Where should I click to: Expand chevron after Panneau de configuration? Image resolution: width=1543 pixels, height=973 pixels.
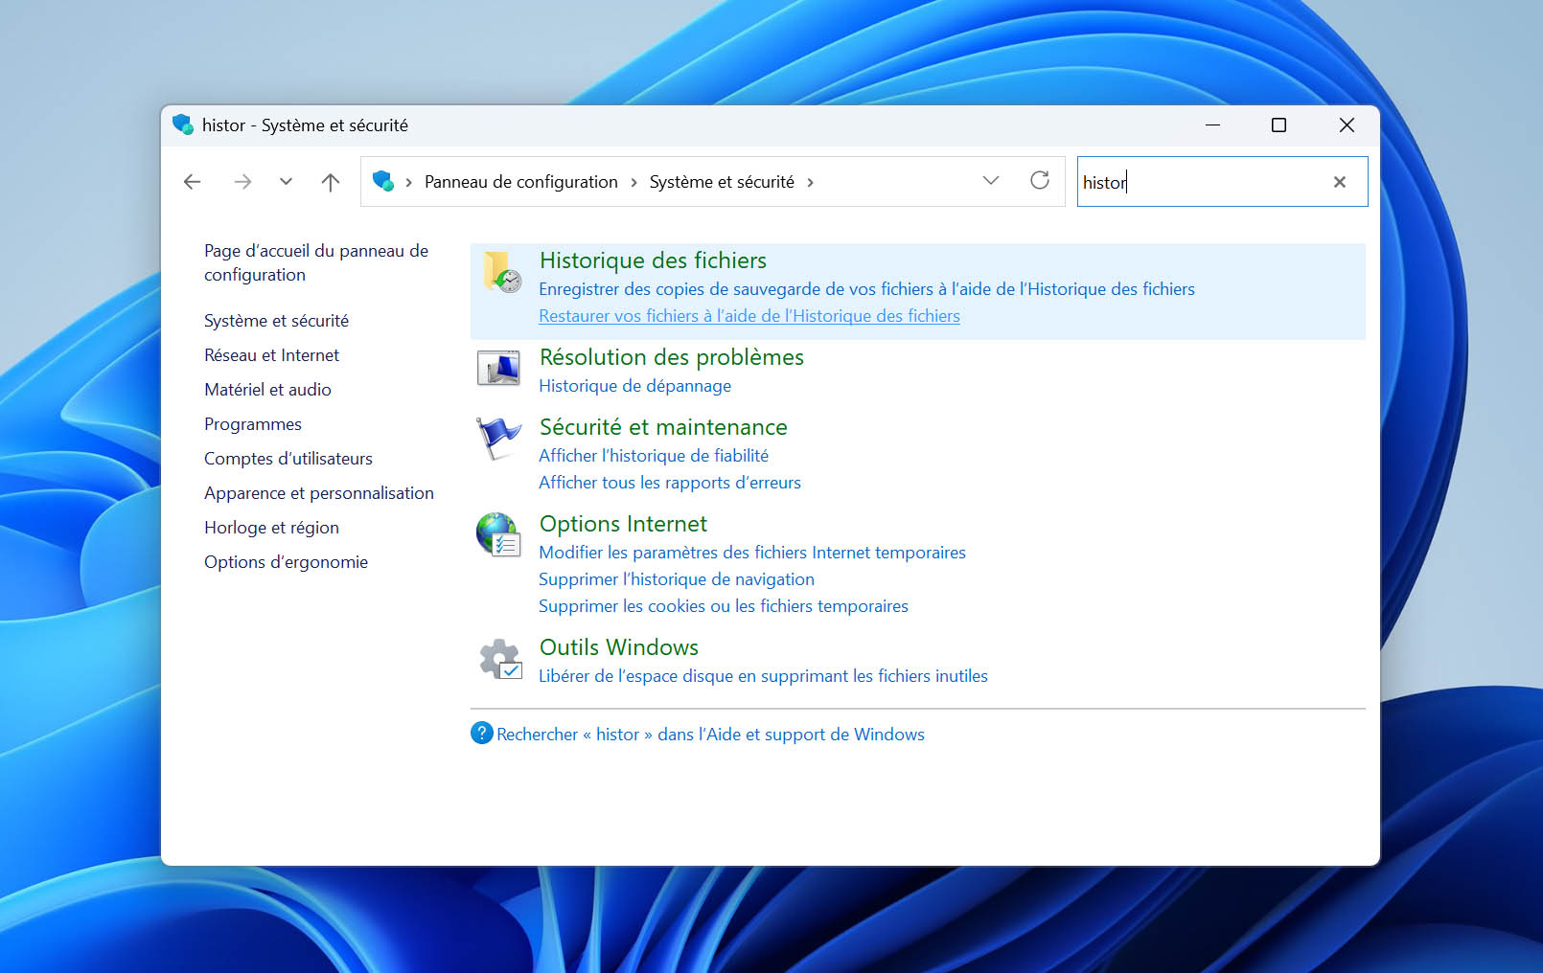tap(633, 182)
